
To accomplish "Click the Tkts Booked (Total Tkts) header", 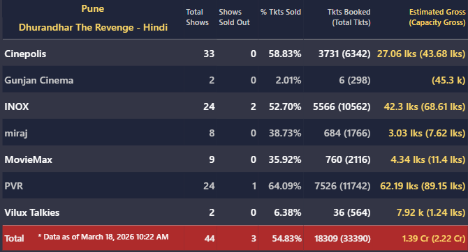I will [349, 17].
